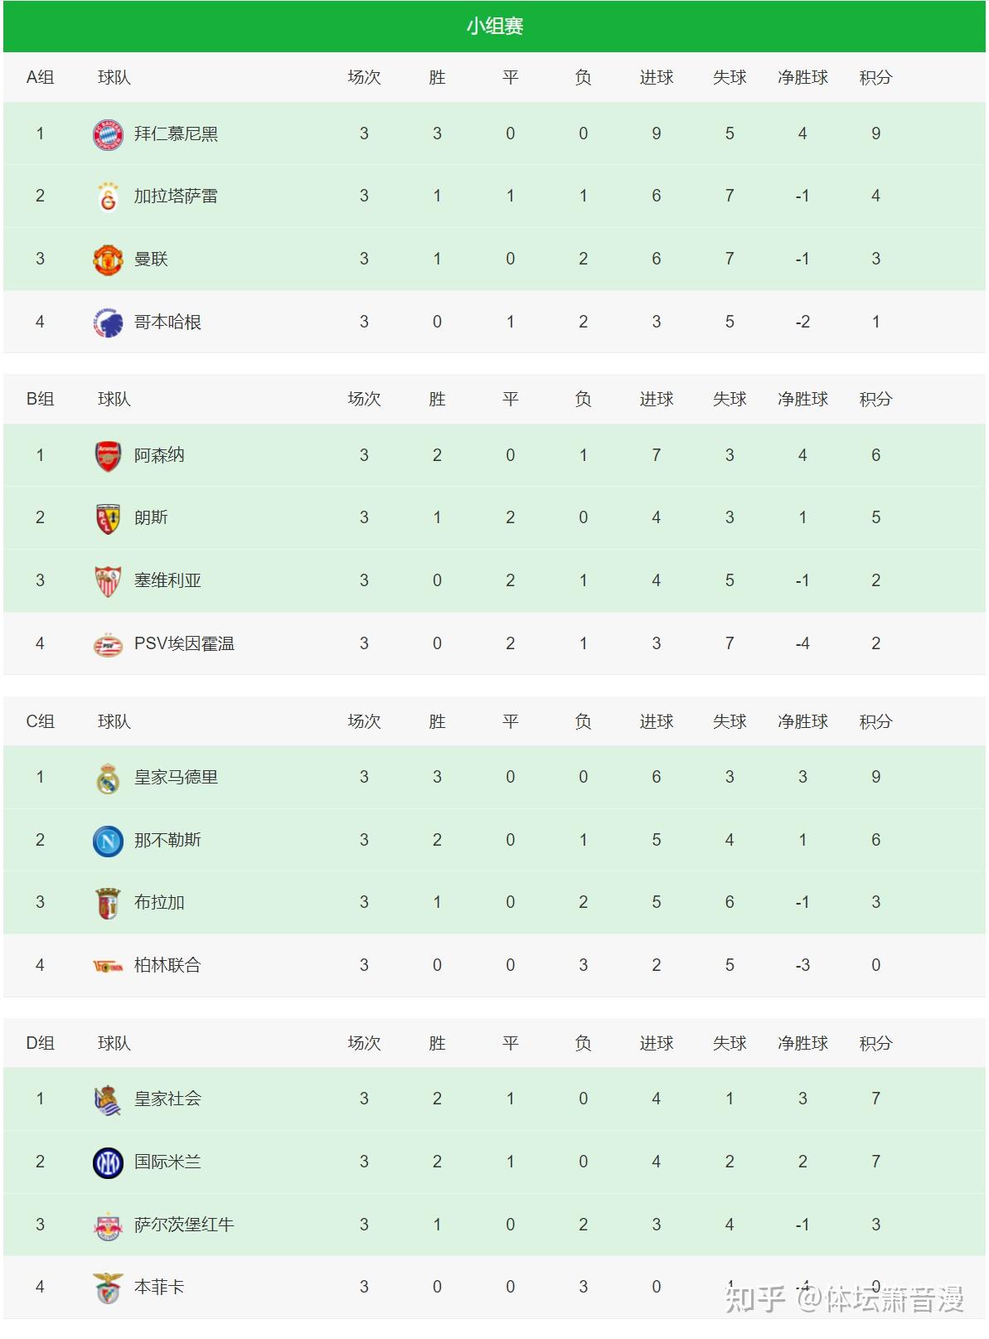This screenshot has height=1339, width=989.
Task: Select the 小组赛 header tab
Action: point(494,27)
